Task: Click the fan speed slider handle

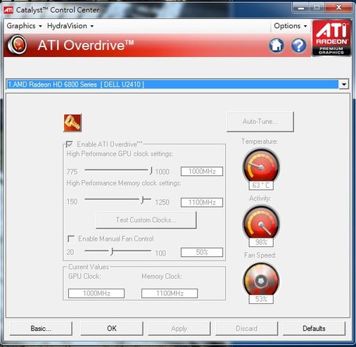Action: (112, 251)
